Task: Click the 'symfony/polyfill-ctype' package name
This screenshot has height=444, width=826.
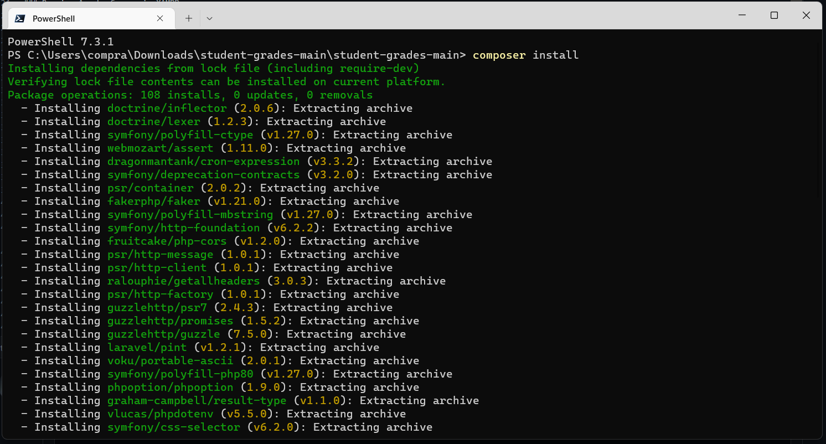Action: click(180, 135)
